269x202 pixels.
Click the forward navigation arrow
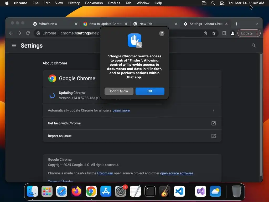[x=19, y=33]
